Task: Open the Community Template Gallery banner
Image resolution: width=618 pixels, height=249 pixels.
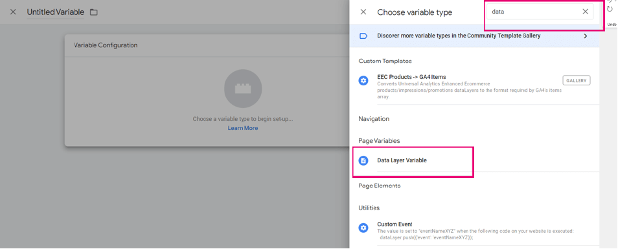Action: 474,36
